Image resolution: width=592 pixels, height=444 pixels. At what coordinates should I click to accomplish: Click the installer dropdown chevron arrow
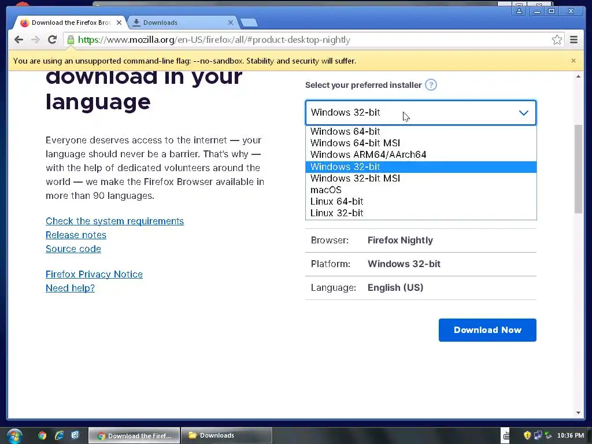click(x=523, y=113)
